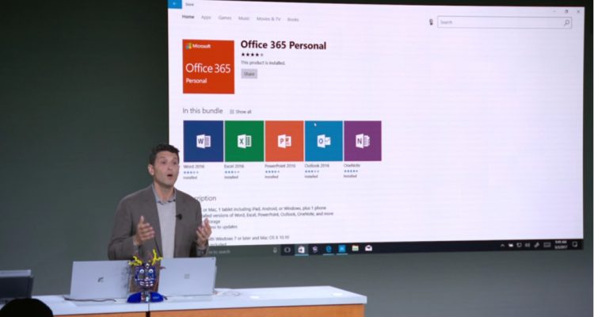Click Show all in the bundle

coord(241,112)
